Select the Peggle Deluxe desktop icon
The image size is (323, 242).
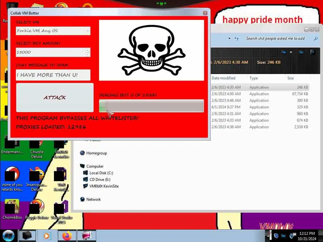click(x=37, y=210)
